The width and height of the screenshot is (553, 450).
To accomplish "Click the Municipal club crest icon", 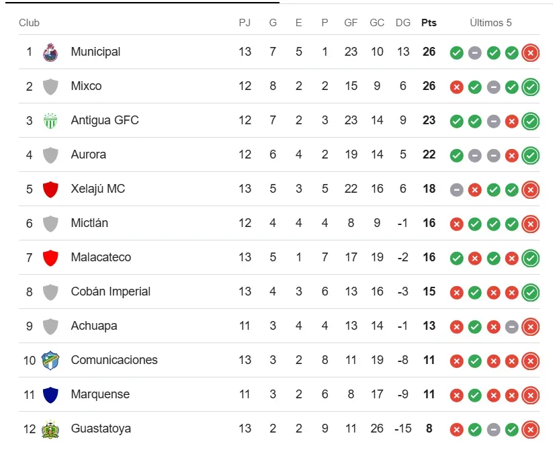I will tap(50, 52).
